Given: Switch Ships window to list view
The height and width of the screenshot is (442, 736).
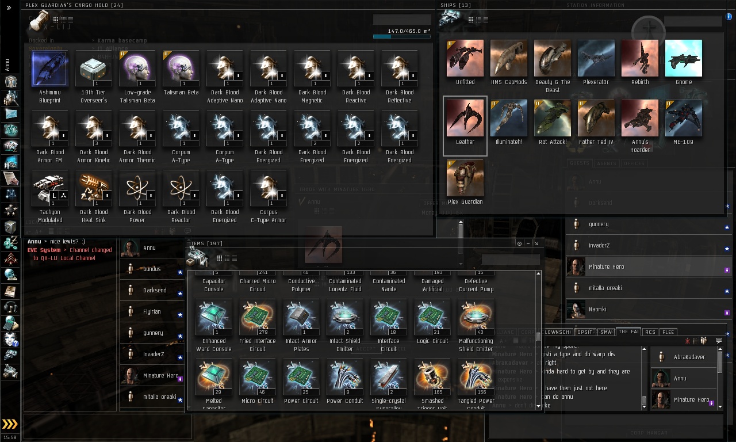Looking at the screenshot, I should click(x=485, y=20).
